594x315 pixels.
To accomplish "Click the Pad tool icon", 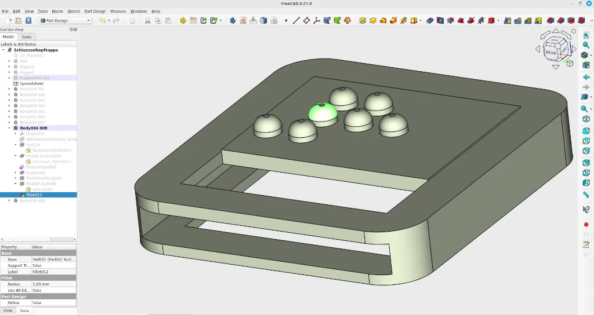I will coord(363,20).
